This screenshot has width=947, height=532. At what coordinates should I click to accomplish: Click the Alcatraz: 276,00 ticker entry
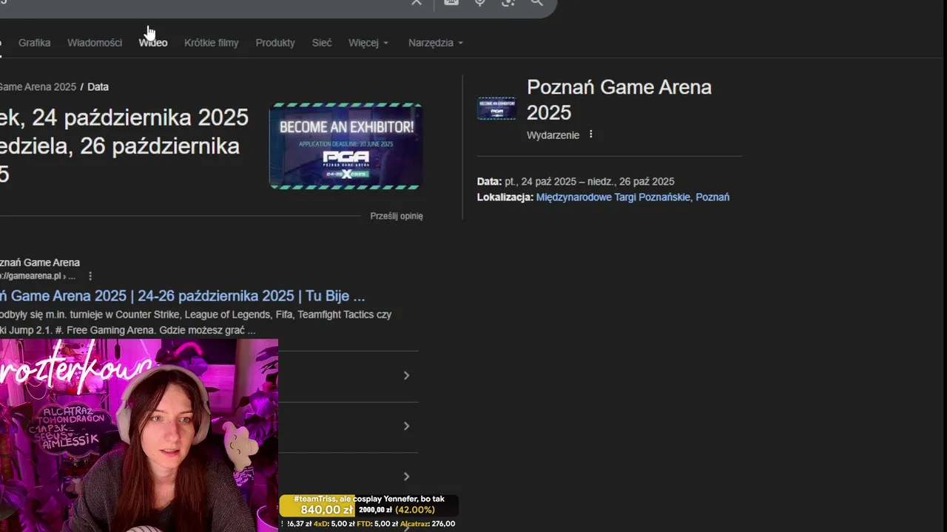[x=428, y=524]
